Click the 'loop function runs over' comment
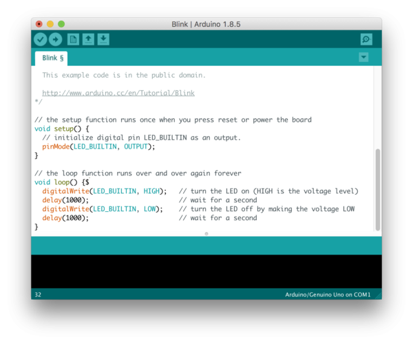 coord(138,173)
